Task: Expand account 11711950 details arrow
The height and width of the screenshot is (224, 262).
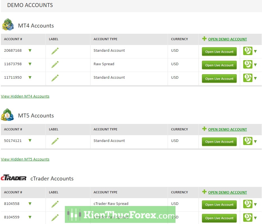Action: click(x=30, y=78)
